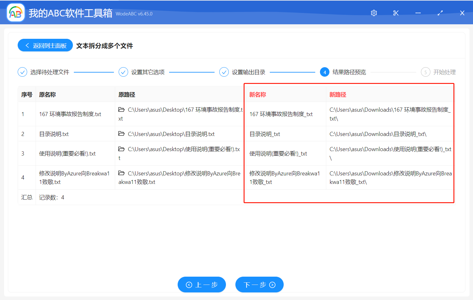The width and height of the screenshot is (473, 300).
Task: Click the 新名称 column header
Action: (257, 95)
